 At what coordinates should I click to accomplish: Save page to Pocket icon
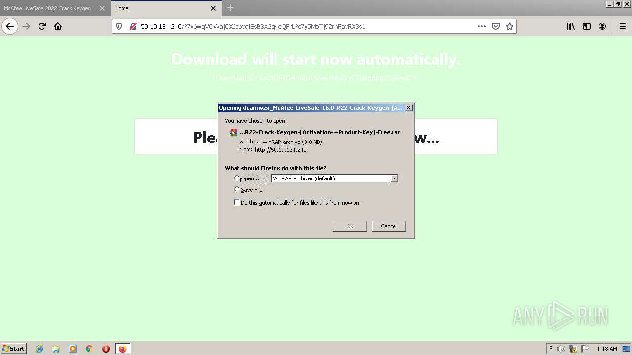pyautogui.click(x=496, y=26)
